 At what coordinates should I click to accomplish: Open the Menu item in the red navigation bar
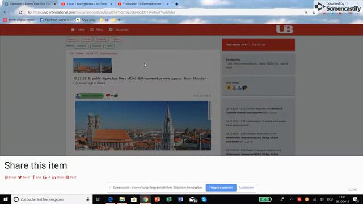[97, 29]
